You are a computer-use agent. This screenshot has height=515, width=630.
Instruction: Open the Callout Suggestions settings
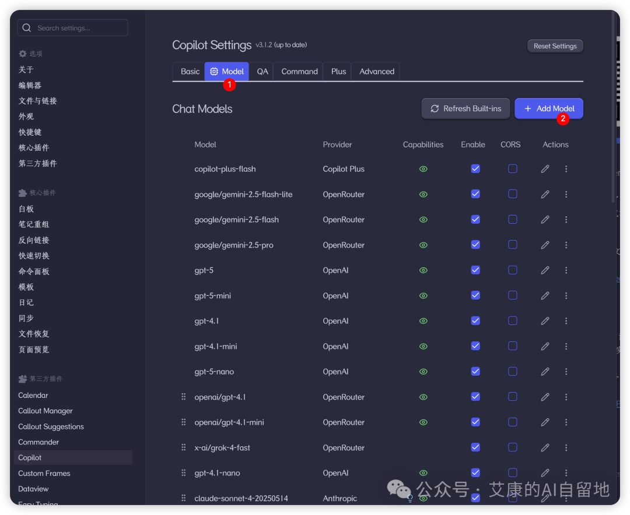click(51, 426)
